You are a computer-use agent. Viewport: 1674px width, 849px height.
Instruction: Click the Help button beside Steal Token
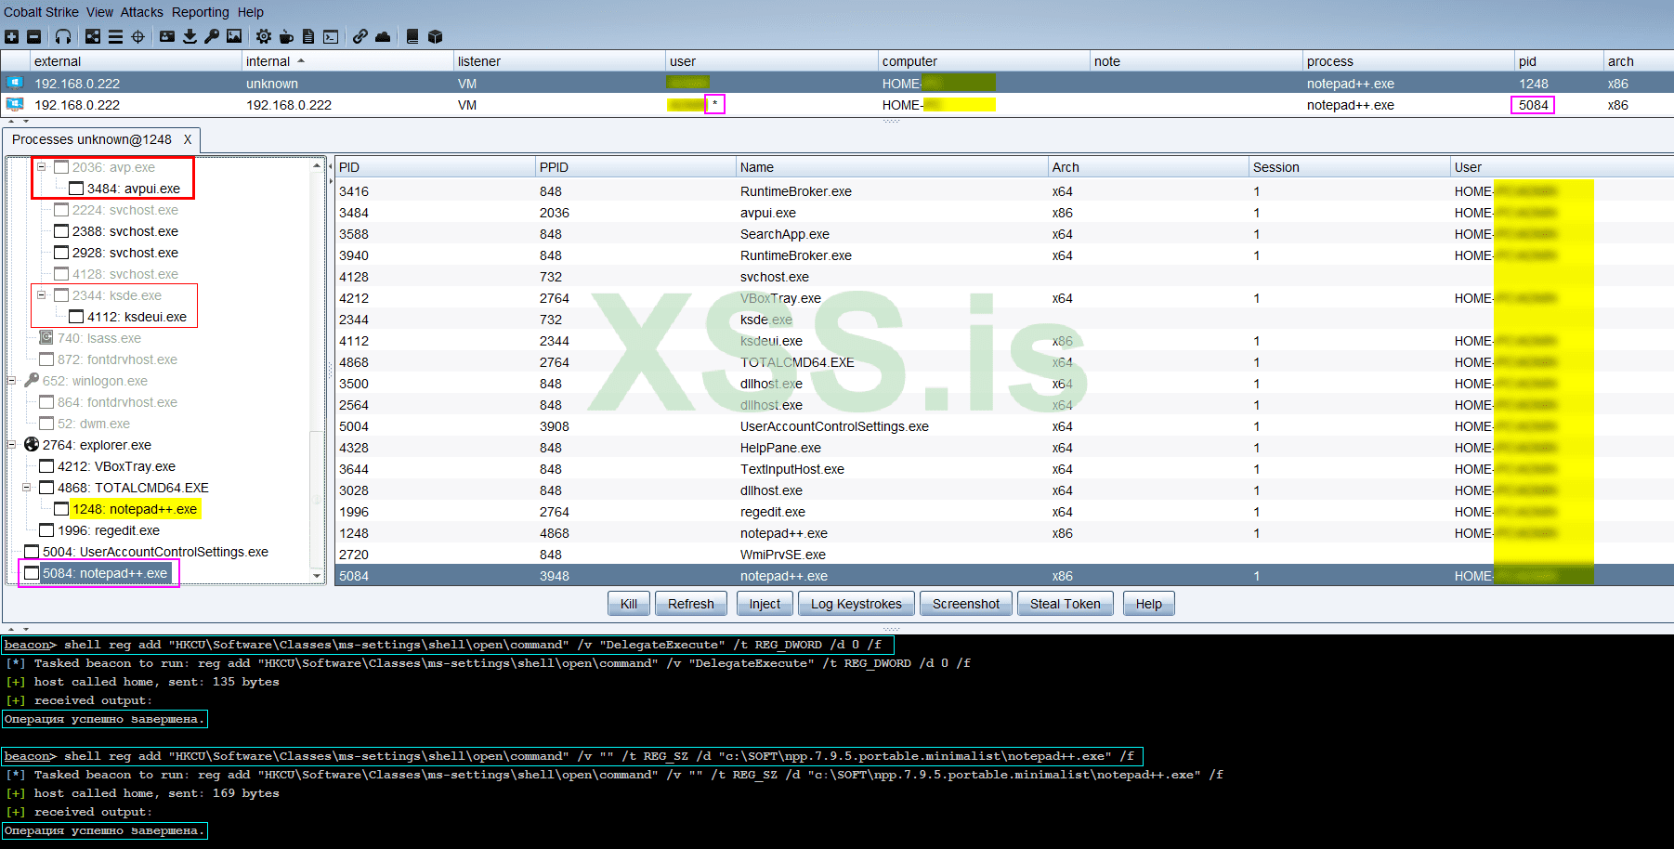(1149, 604)
